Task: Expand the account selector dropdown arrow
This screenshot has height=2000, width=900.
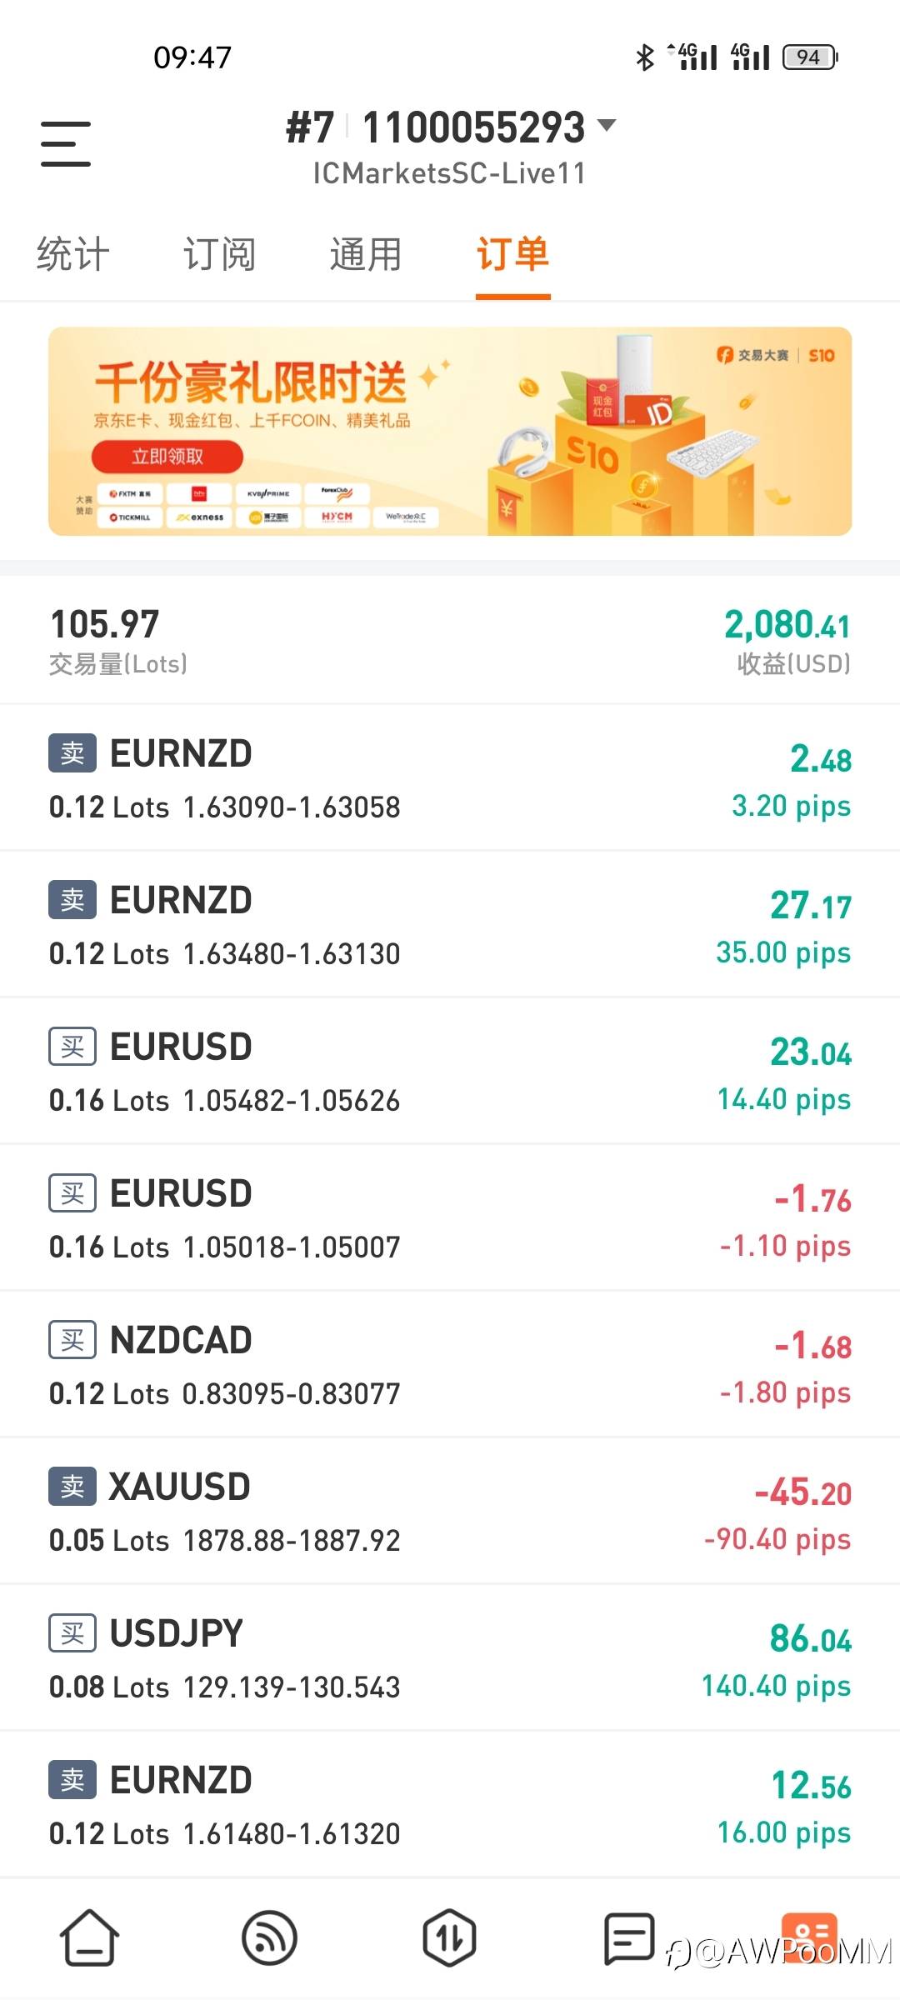Action: click(607, 126)
